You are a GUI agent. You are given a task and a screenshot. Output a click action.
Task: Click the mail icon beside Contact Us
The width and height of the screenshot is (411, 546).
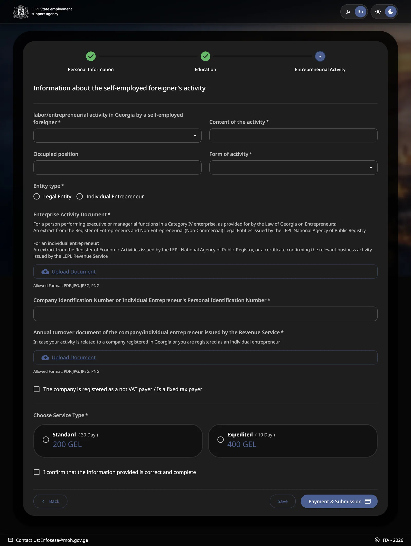(11, 540)
